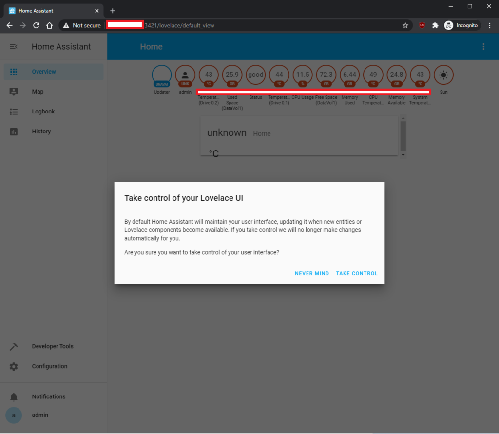Open Memory Used badge showing 6.44
This screenshot has height=434, width=499.
(x=350, y=75)
